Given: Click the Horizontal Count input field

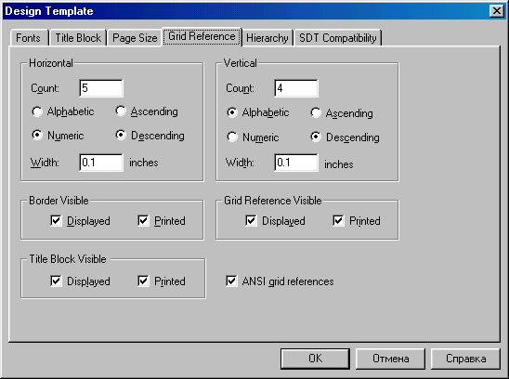Looking at the screenshot, I should [101, 88].
